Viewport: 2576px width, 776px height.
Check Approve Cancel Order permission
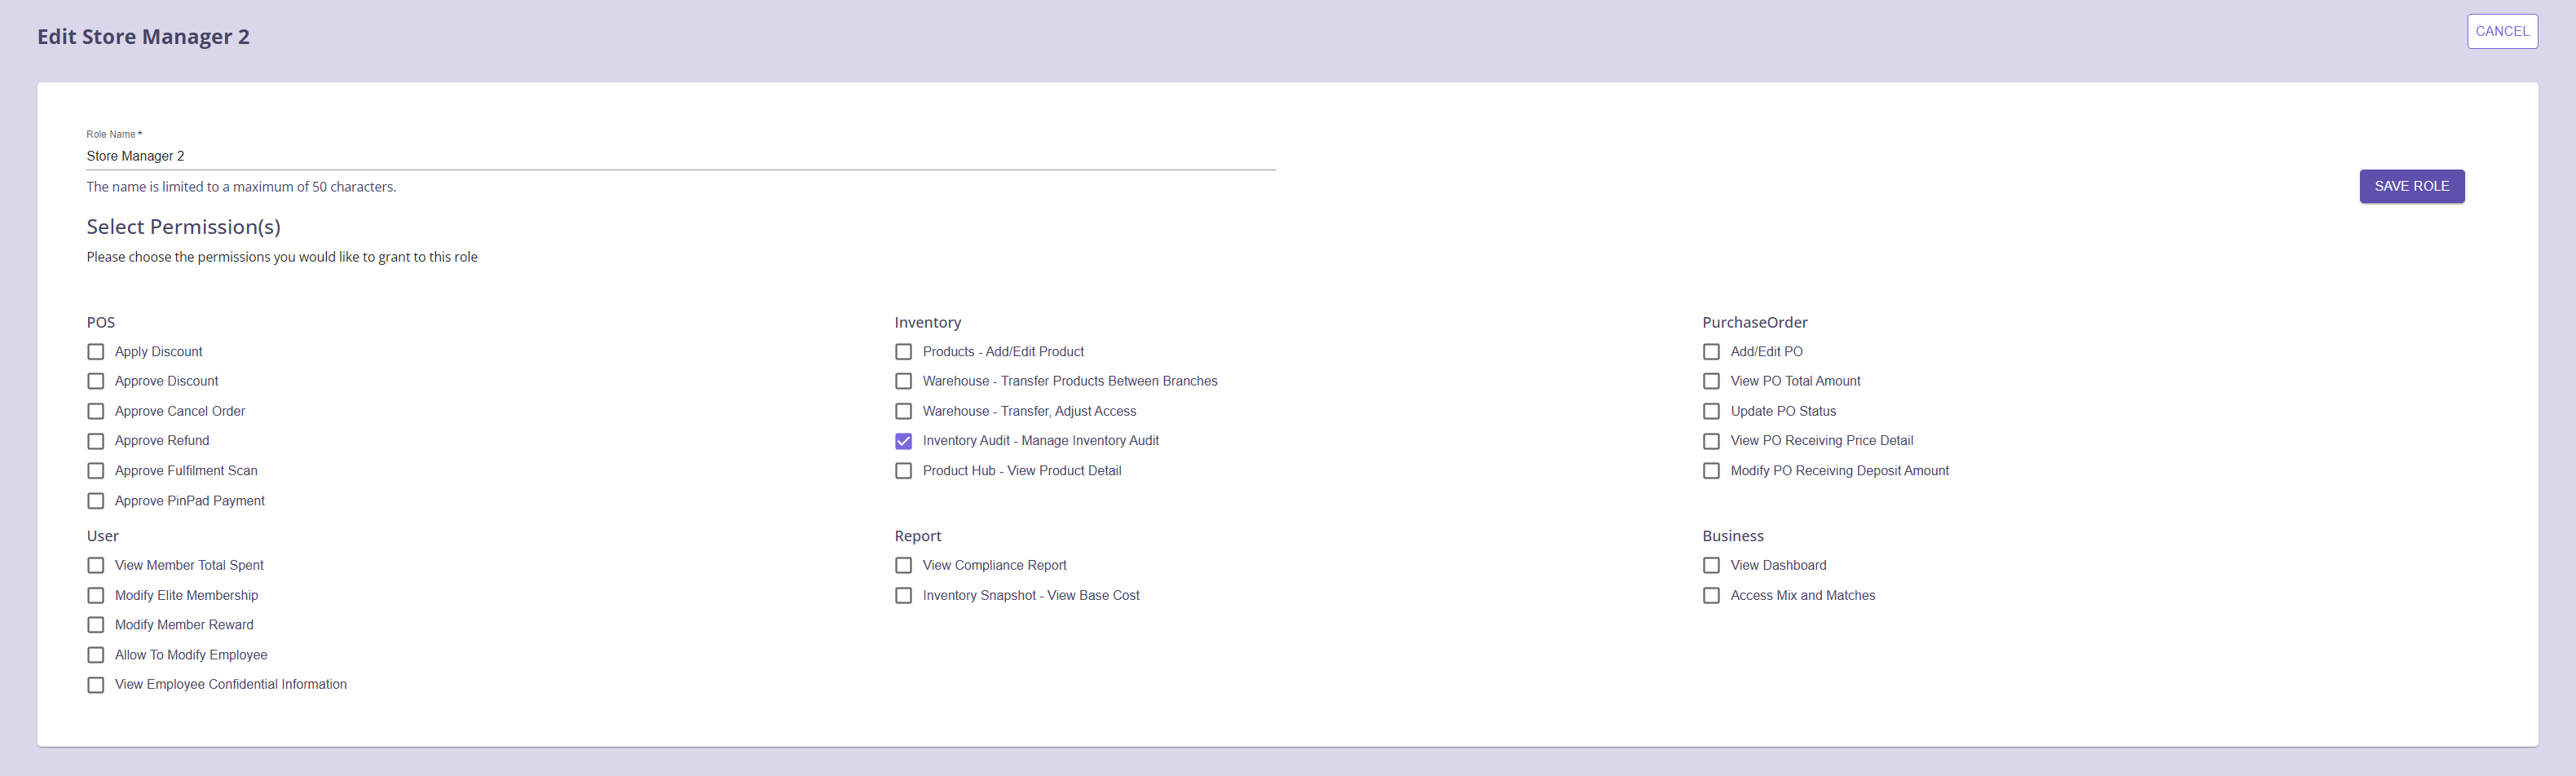(96, 411)
